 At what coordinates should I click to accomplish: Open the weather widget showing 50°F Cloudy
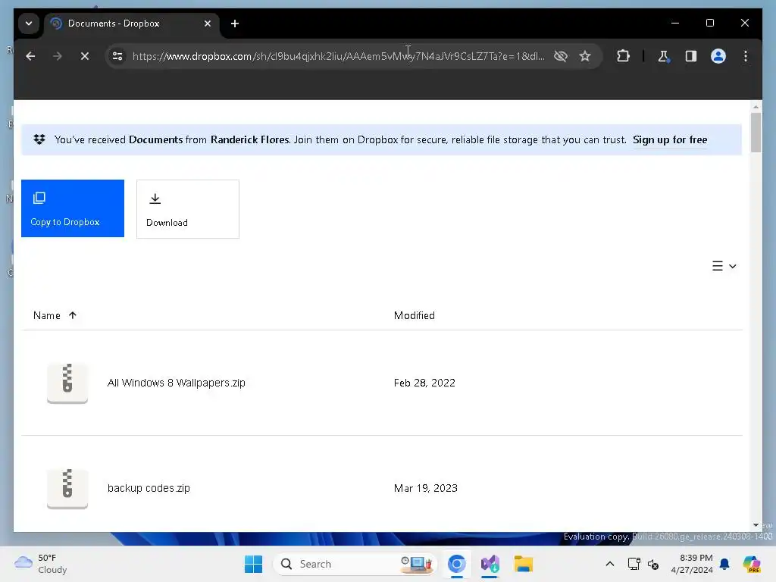(41, 564)
